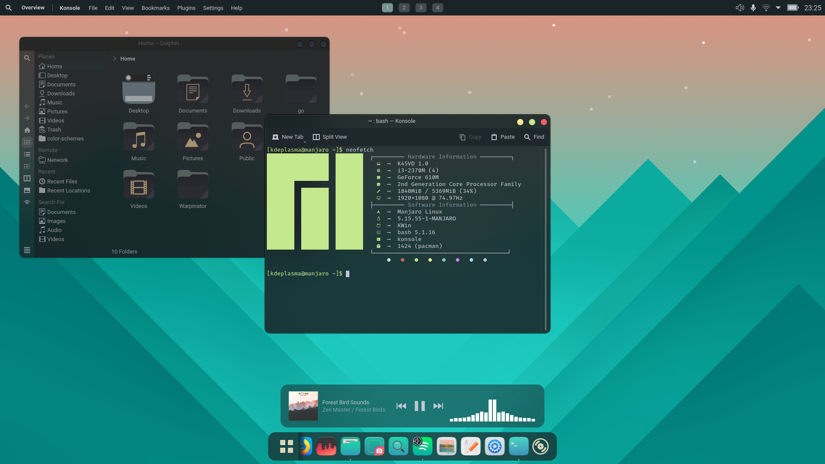Open system settings gear in dock
Screen dimensions: 825x464
pyautogui.click(x=495, y=446)
